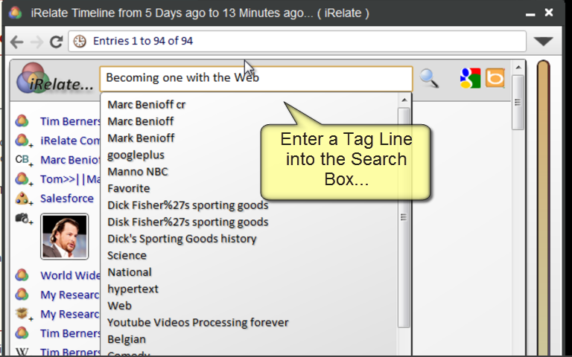Search with the orange Bing icon
The image size is (572, 357).
click(x=495, y=78)
